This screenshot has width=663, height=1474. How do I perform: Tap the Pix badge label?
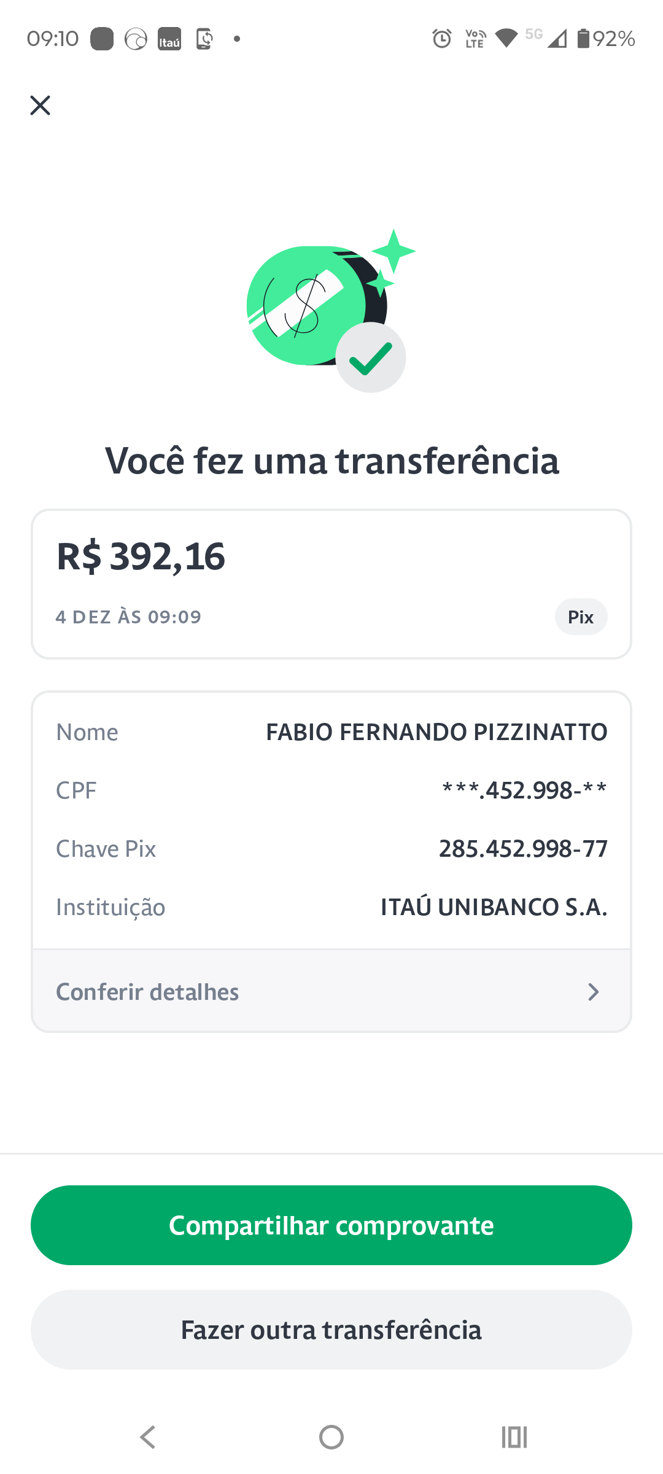click(x=581, y=617)
